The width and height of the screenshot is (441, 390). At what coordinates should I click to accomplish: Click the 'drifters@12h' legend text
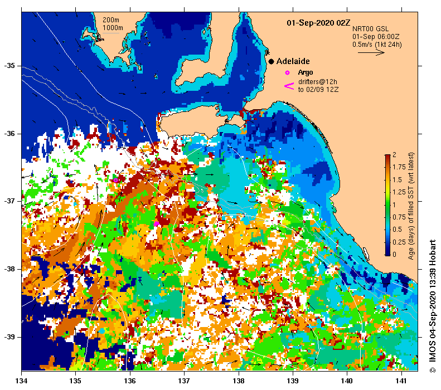[x=318, y=82]
